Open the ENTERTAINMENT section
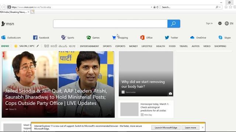 coord(89,46)
